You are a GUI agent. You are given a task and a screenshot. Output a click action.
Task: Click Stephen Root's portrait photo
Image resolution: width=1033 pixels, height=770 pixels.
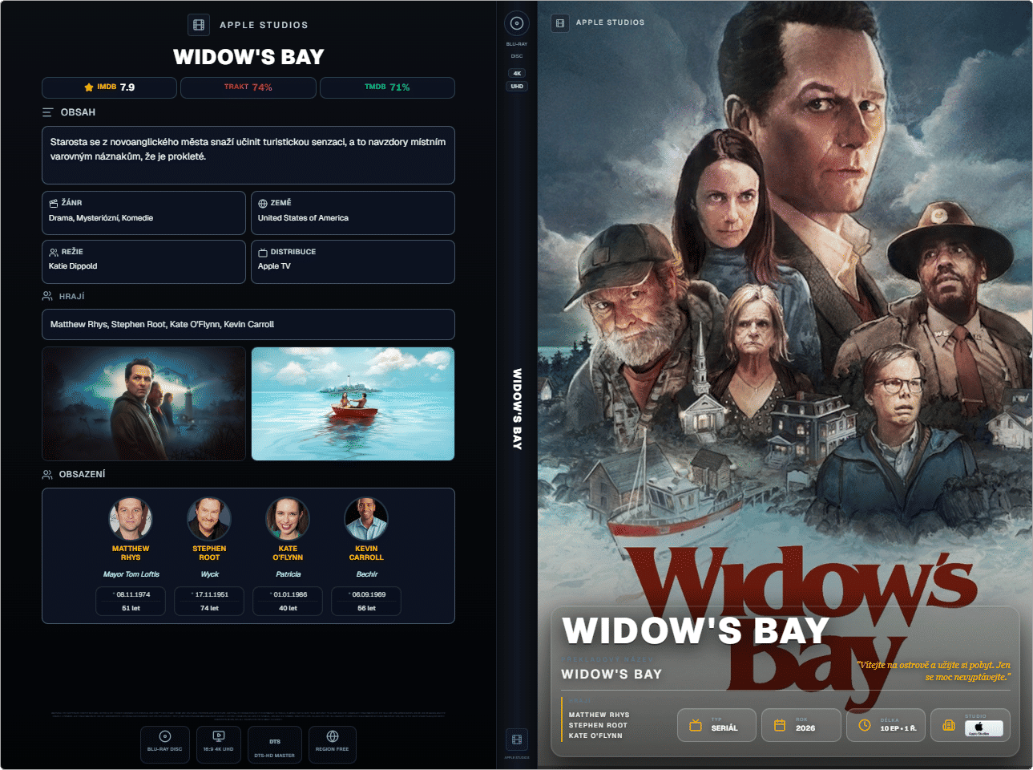[209, 519]
